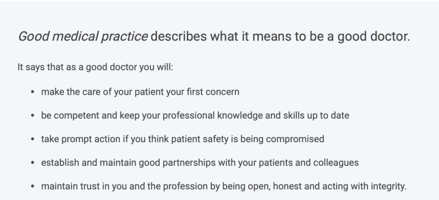Click the words 'patients and colleagues'
This screenshot has width=439, height=200.
[309, 163]
